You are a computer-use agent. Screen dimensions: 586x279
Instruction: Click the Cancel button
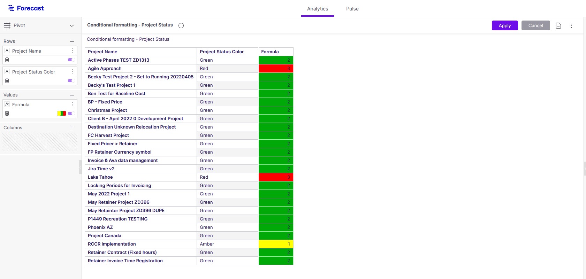click(x=536, y=25)
